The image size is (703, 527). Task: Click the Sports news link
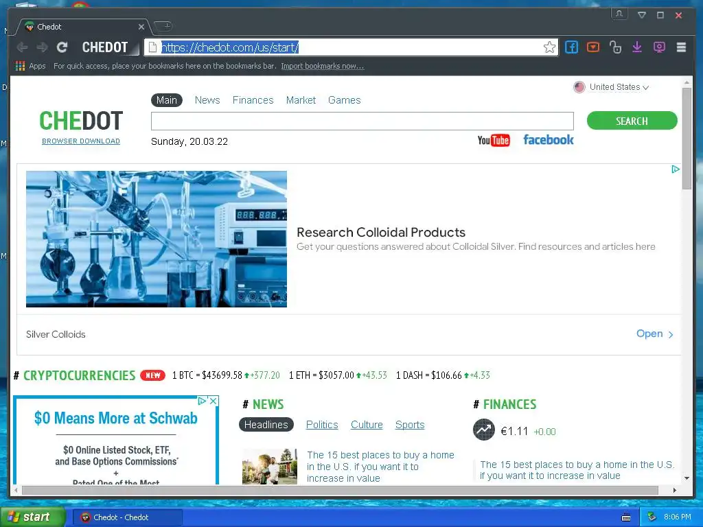pos(410,424)
